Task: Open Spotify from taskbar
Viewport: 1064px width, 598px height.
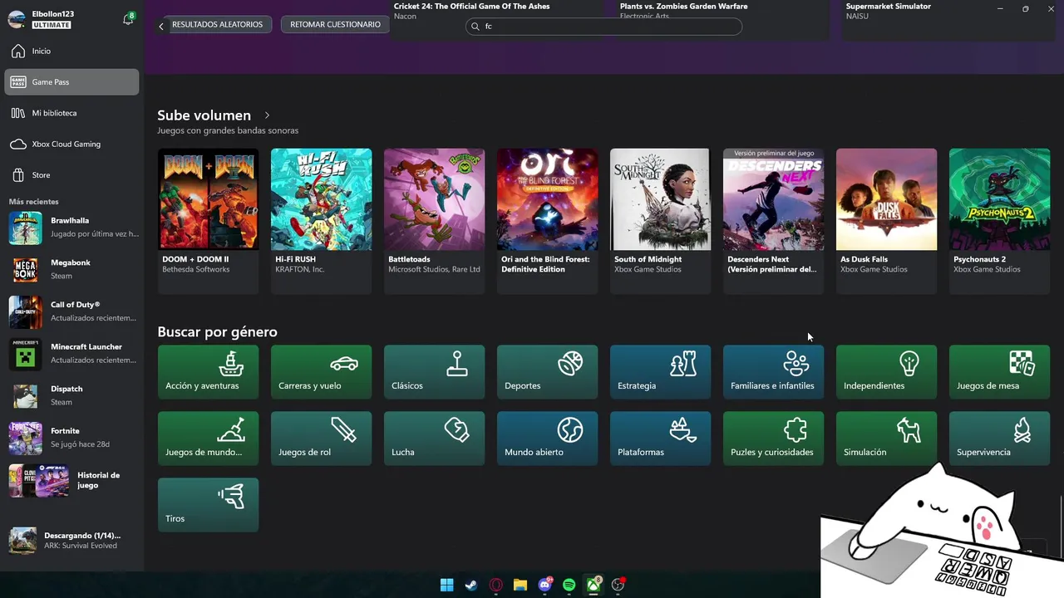Action: click(x=569, y=585)
